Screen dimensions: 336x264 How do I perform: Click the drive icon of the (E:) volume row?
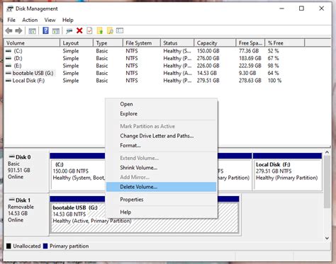coord(9,66)
